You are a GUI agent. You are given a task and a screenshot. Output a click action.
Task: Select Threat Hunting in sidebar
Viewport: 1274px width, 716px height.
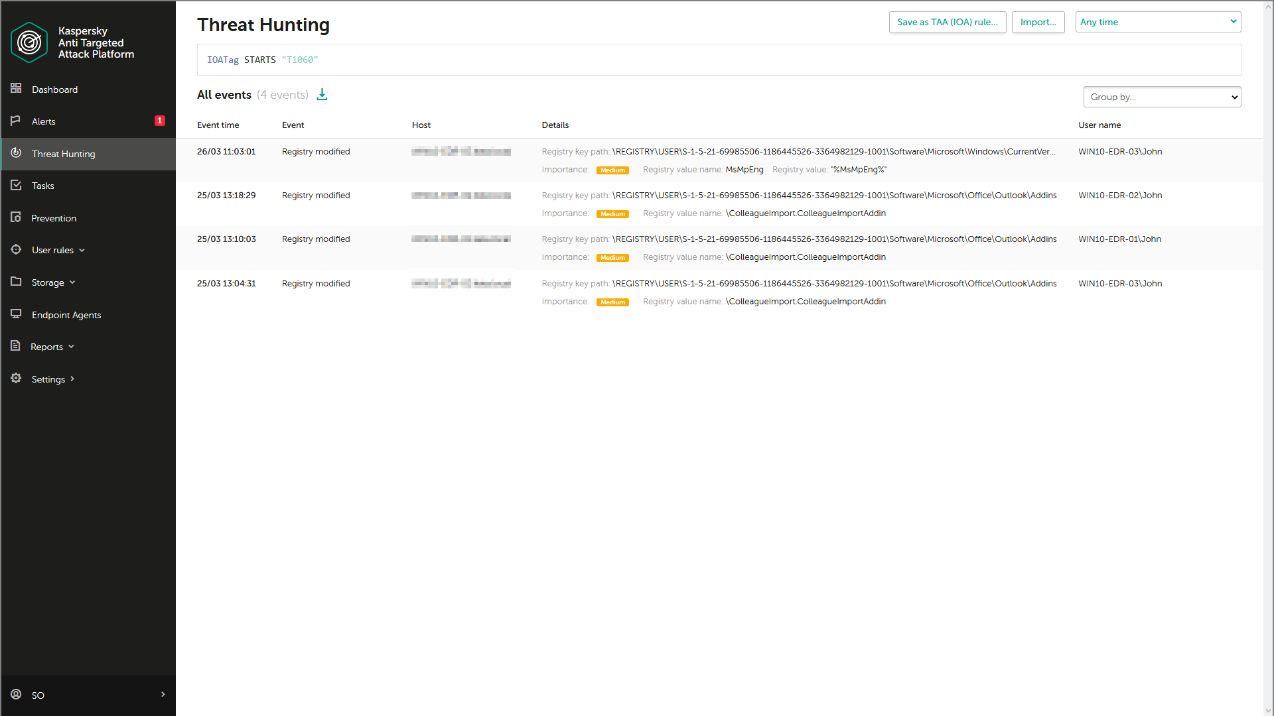[x=64, y=154]
